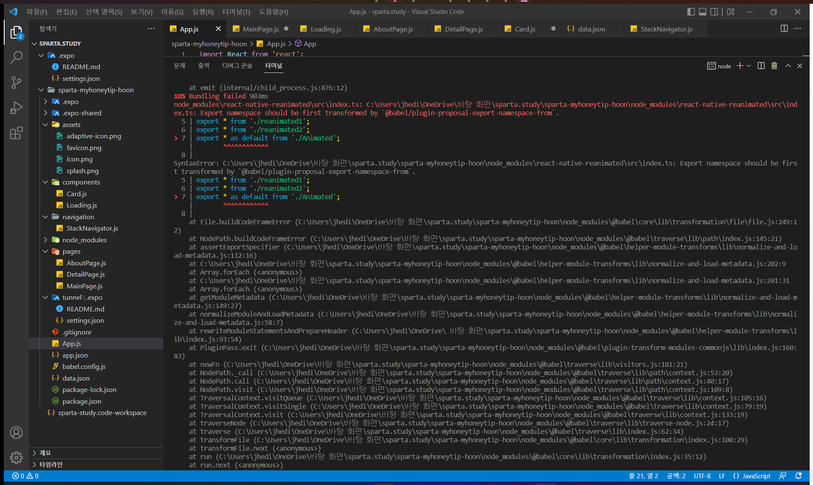Viewport: 813px width, 485px height.
Task: Maximize the panel size with up chevron
Action: point(788,66)
